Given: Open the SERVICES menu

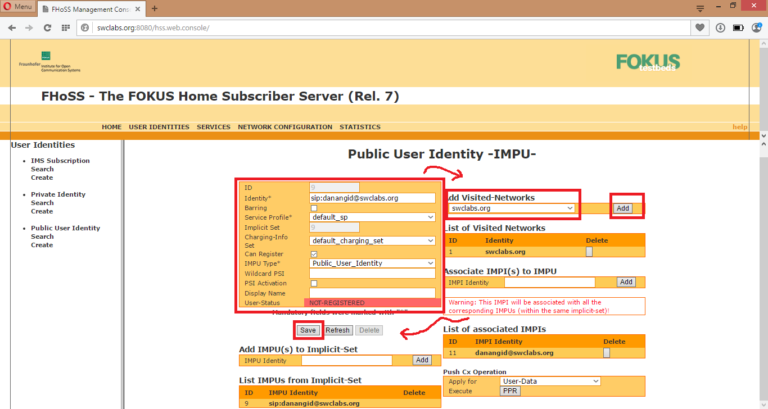Looking at the screenshot, I should (x=214, y=127).
